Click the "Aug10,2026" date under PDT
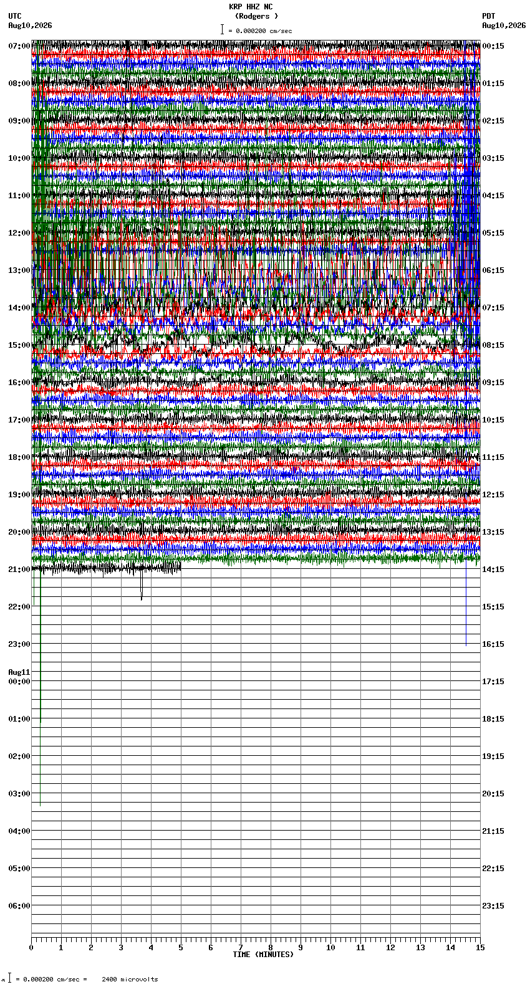 coord(504,26)
